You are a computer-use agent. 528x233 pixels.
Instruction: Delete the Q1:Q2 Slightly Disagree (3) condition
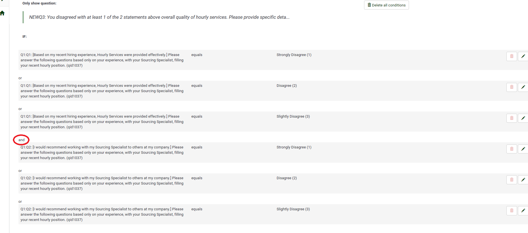tap(512, 211)
